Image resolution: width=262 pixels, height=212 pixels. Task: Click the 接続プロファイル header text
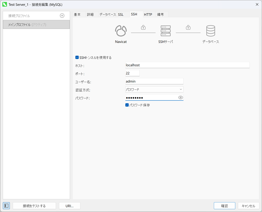[19, 16]
